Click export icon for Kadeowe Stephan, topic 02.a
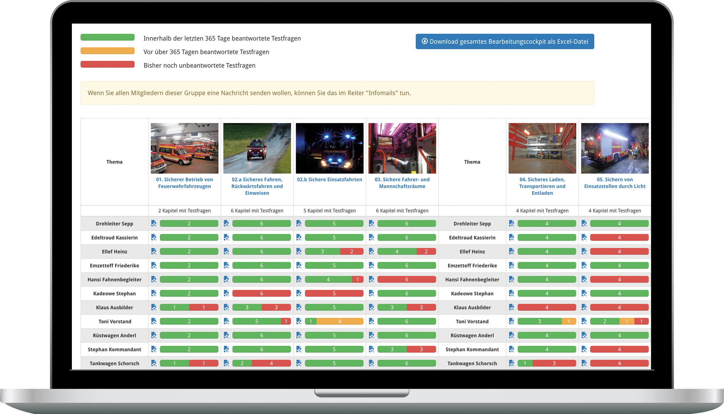Screen dimensions: 724x414 [226, 293]
